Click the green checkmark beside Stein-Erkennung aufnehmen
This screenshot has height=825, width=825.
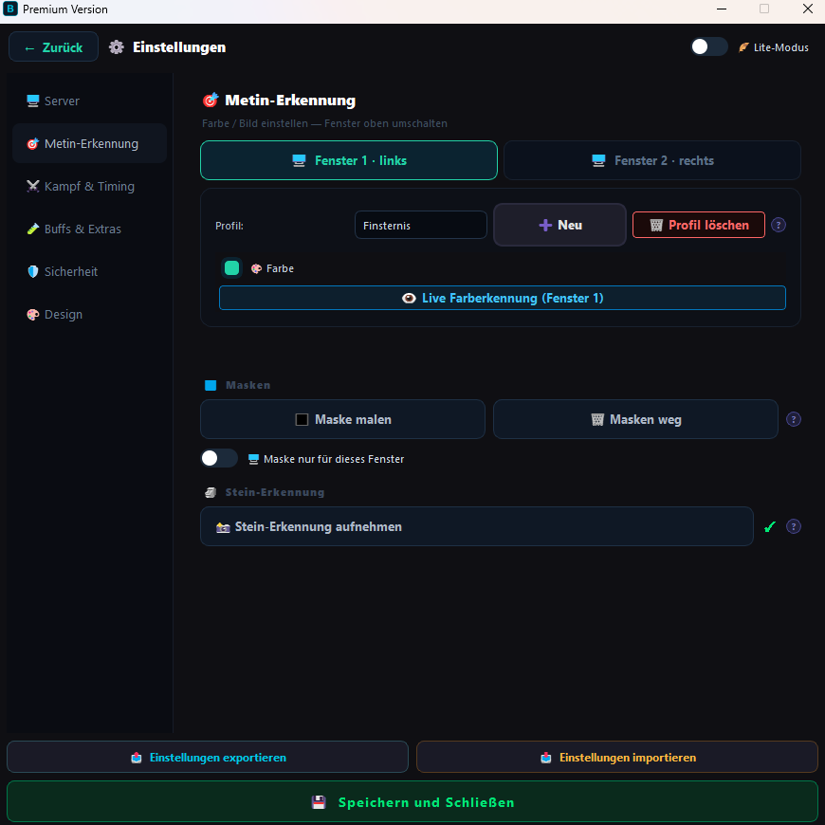point(770,526)
